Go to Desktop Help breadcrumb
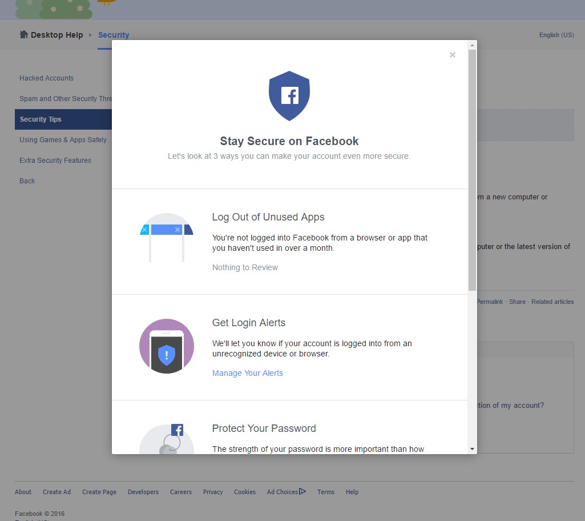 [57, 35]
